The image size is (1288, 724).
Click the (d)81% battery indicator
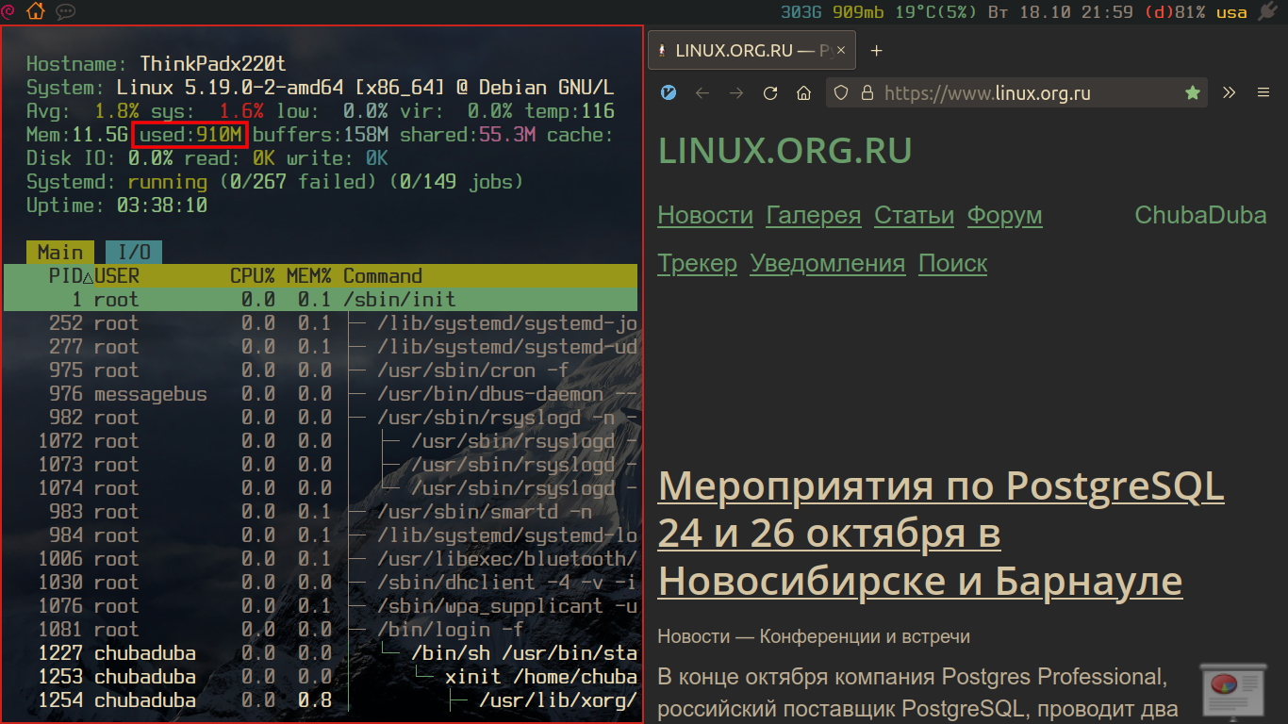click(1175, 12)
